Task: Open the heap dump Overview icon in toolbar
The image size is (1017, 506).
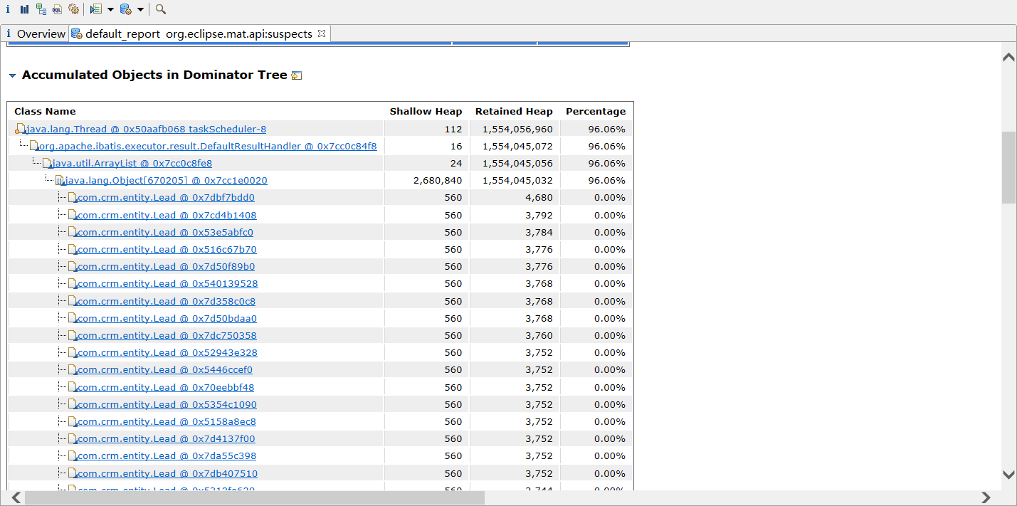Action: (8, 9)
